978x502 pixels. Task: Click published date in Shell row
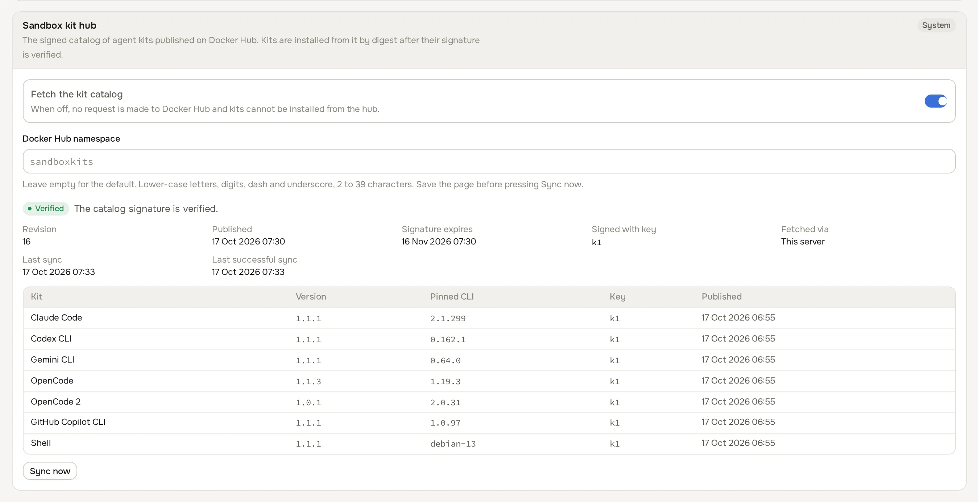(738, 443)
